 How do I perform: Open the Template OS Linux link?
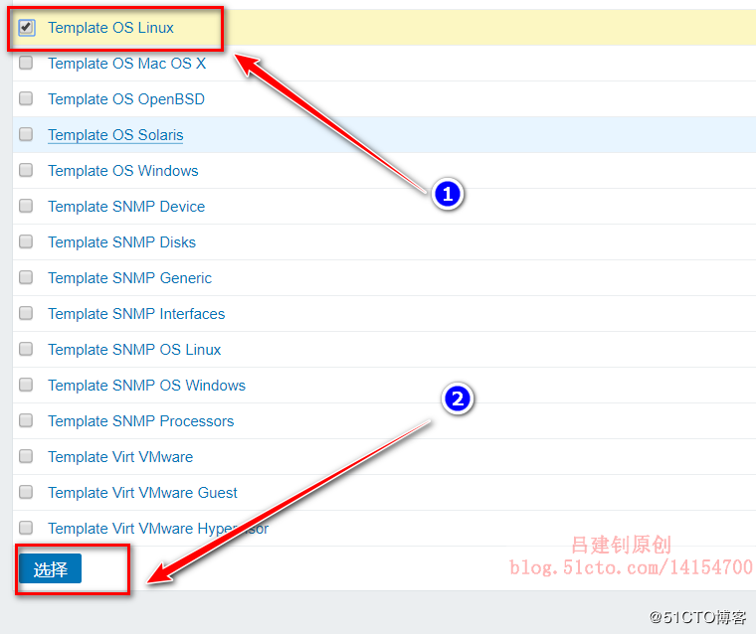(110, 28)
